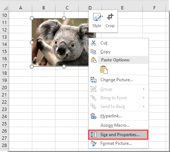Click the picture's top-left resize handle
This screenshot has height=152, width=170.
pyautogui.click(x=32, y=18)
